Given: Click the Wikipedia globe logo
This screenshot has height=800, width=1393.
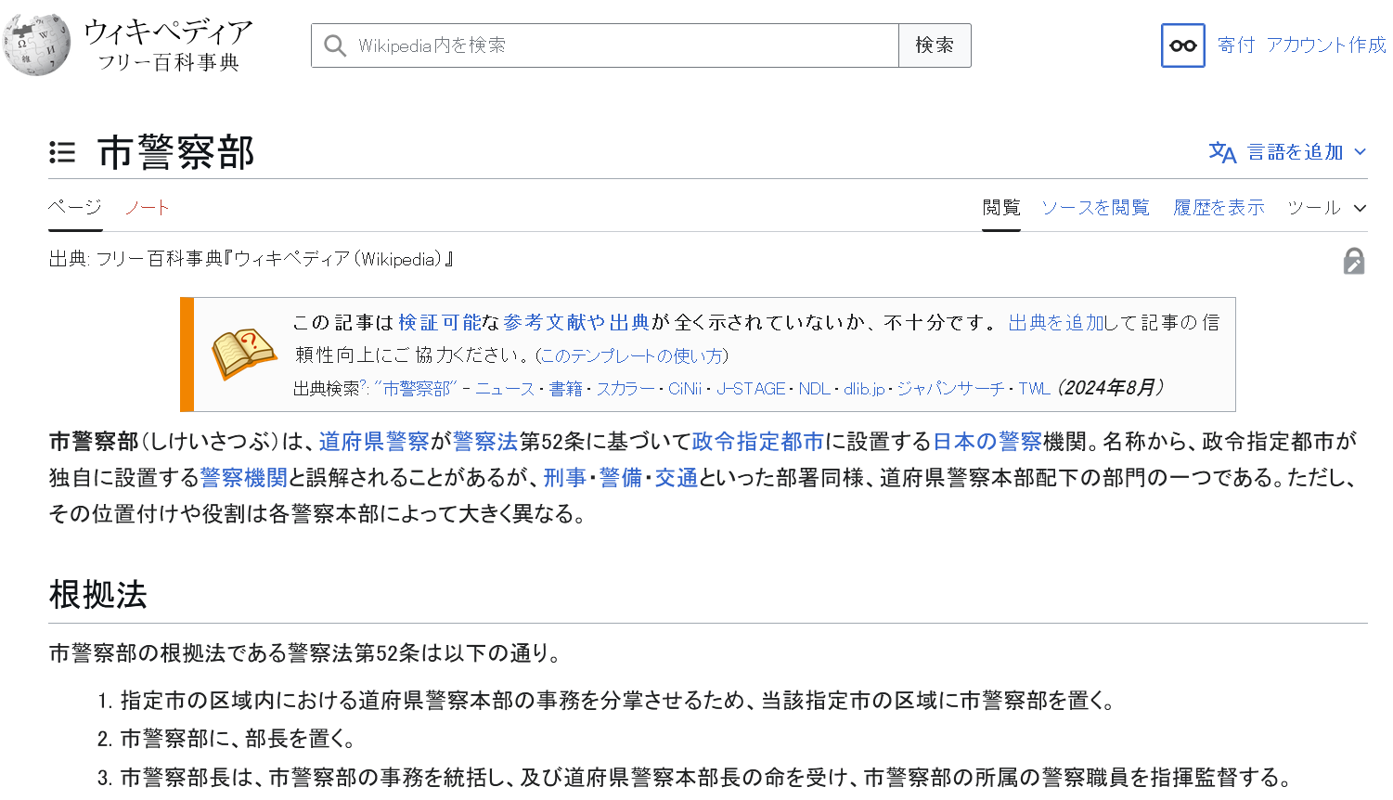Looking at the screenshot, I should point(37,45).
